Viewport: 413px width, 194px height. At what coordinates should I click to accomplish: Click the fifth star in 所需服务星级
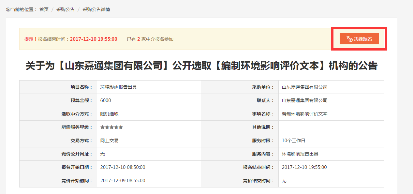point(121,127)
